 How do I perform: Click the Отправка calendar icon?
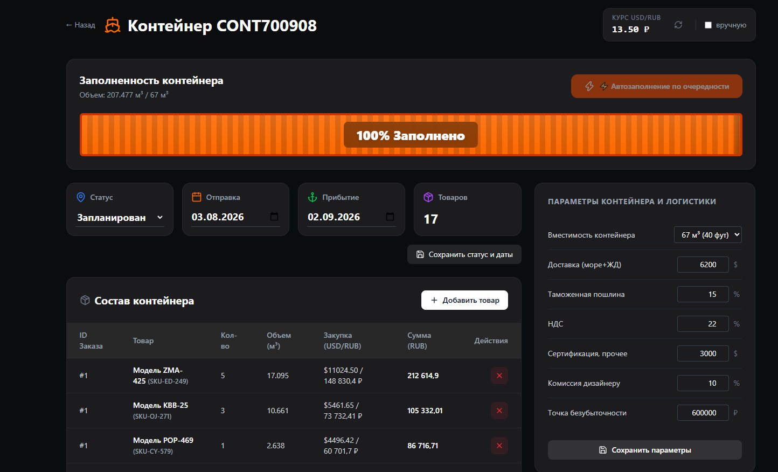tap(197, 197)
